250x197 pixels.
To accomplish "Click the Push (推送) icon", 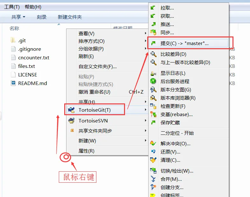I will click(x=153, y=24).
